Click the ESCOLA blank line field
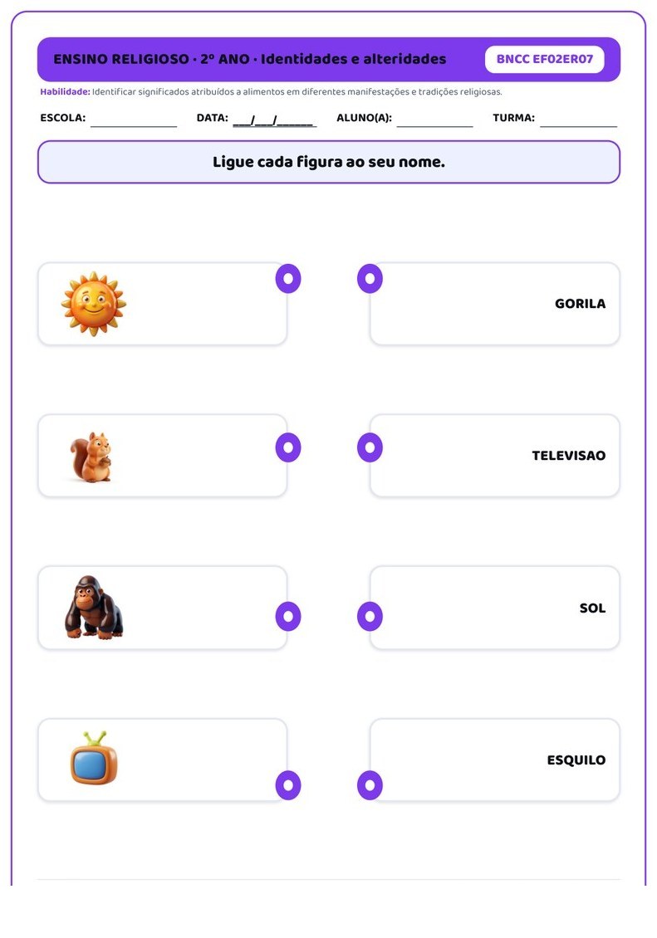Screen dimensions: 657x938 point(134,120)
